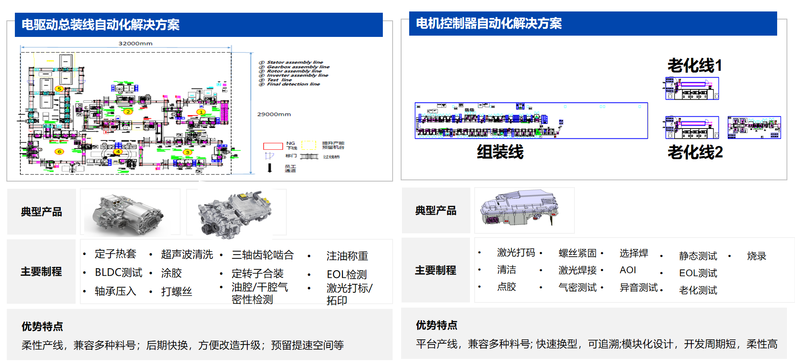The height and width of the screenshot is (364, 795).
Task: Click the 老化线1 label
Action: click(695, 65)
